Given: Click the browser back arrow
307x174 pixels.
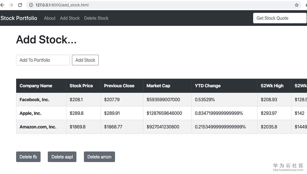Looking at the screenshot, I should click(x=3, y=5).
